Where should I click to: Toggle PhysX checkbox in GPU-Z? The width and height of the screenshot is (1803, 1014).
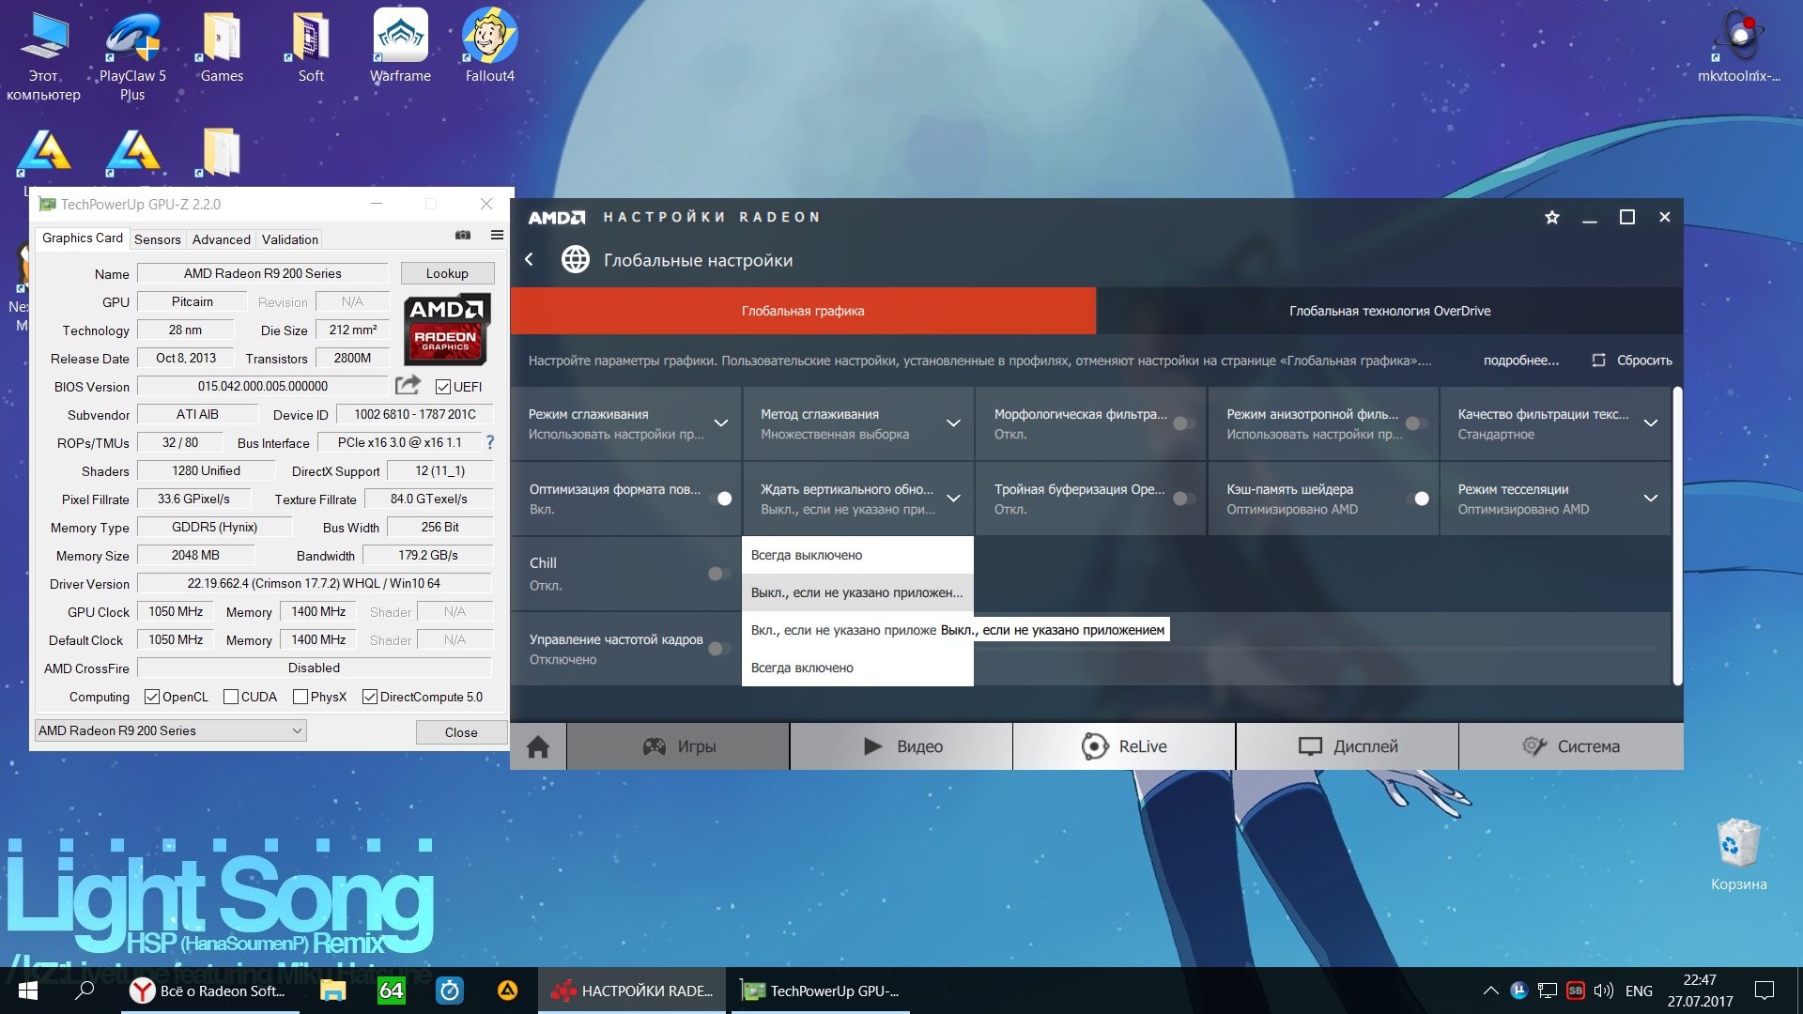tap(300, 697)
